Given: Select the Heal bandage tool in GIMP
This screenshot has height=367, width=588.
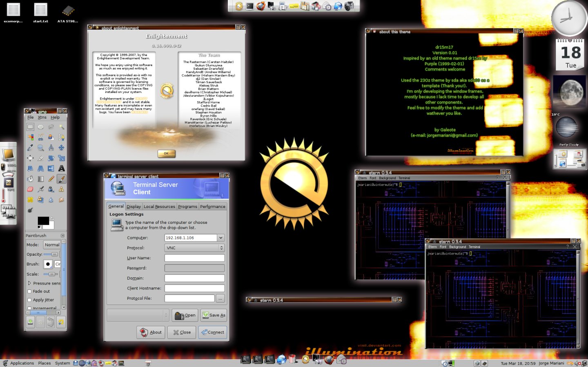Looking at the screenshot, I should click(x=30, y=200).
